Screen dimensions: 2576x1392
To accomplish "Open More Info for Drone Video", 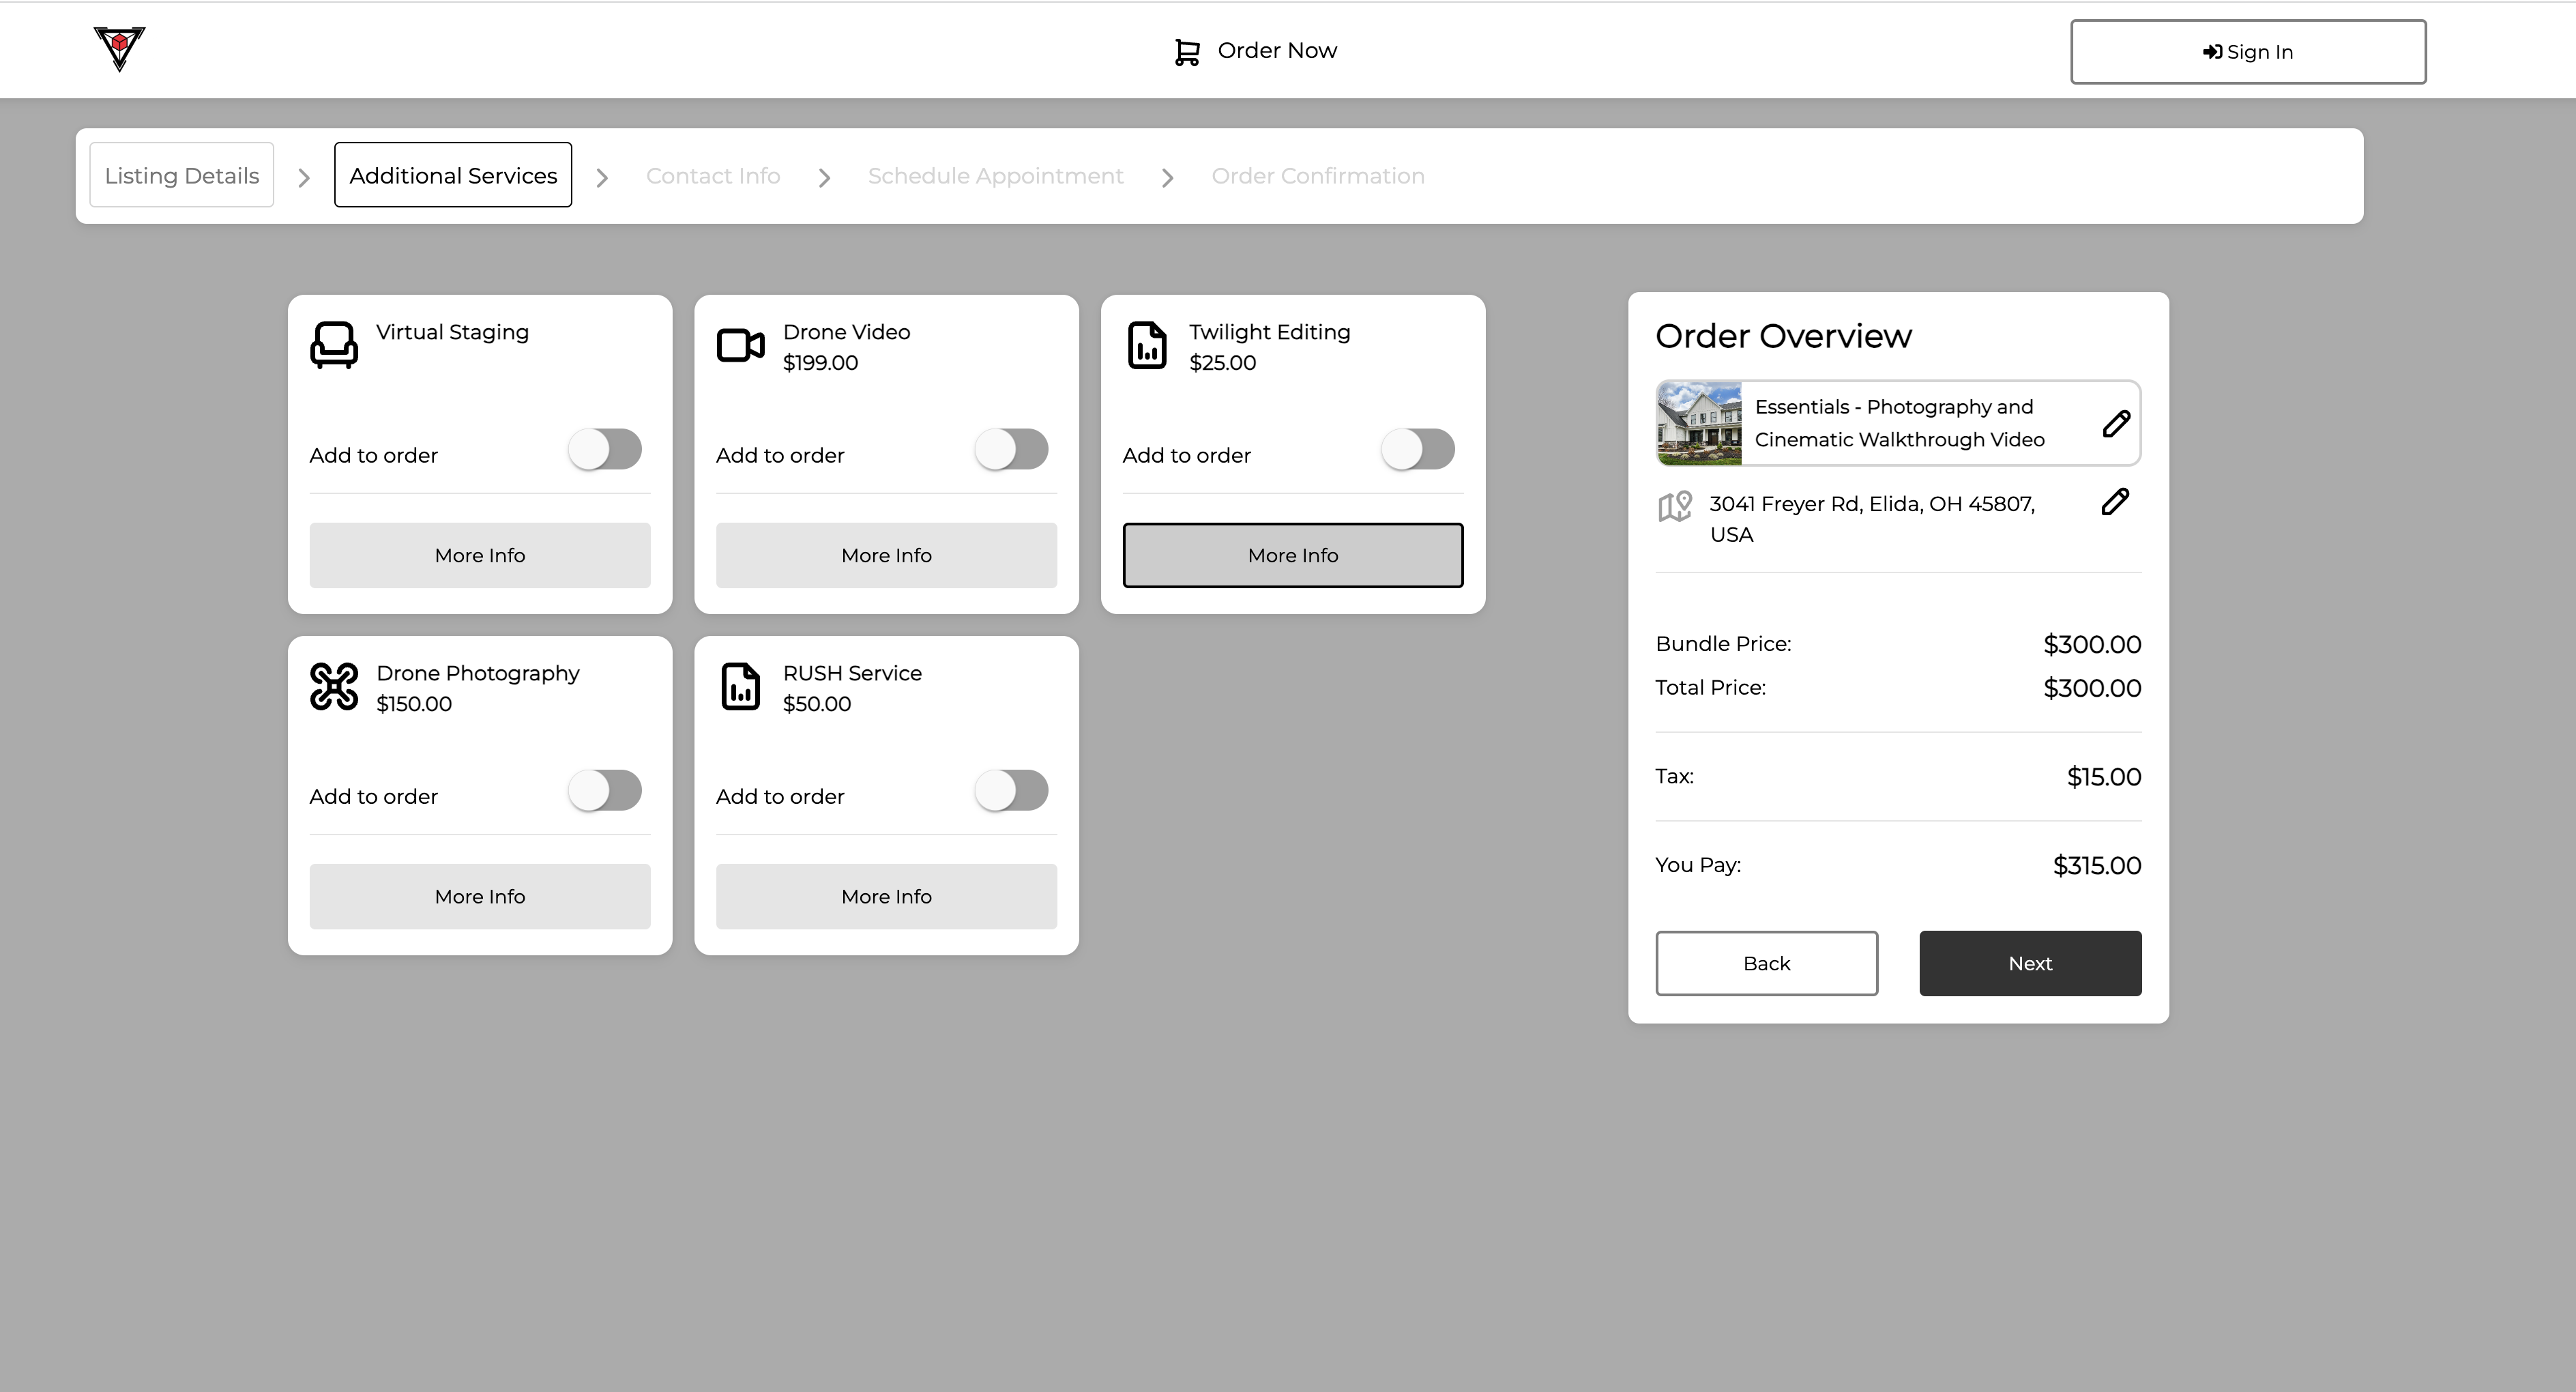I will click(x=886, y=555).
